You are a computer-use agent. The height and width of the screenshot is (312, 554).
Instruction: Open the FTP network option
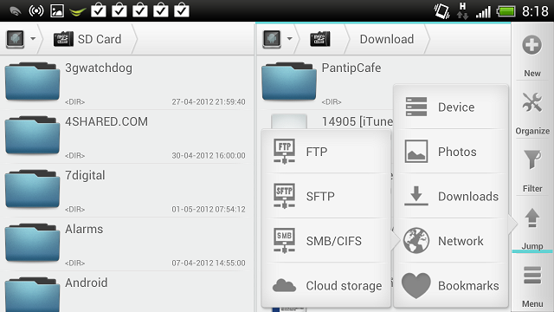tap(325, 152)
